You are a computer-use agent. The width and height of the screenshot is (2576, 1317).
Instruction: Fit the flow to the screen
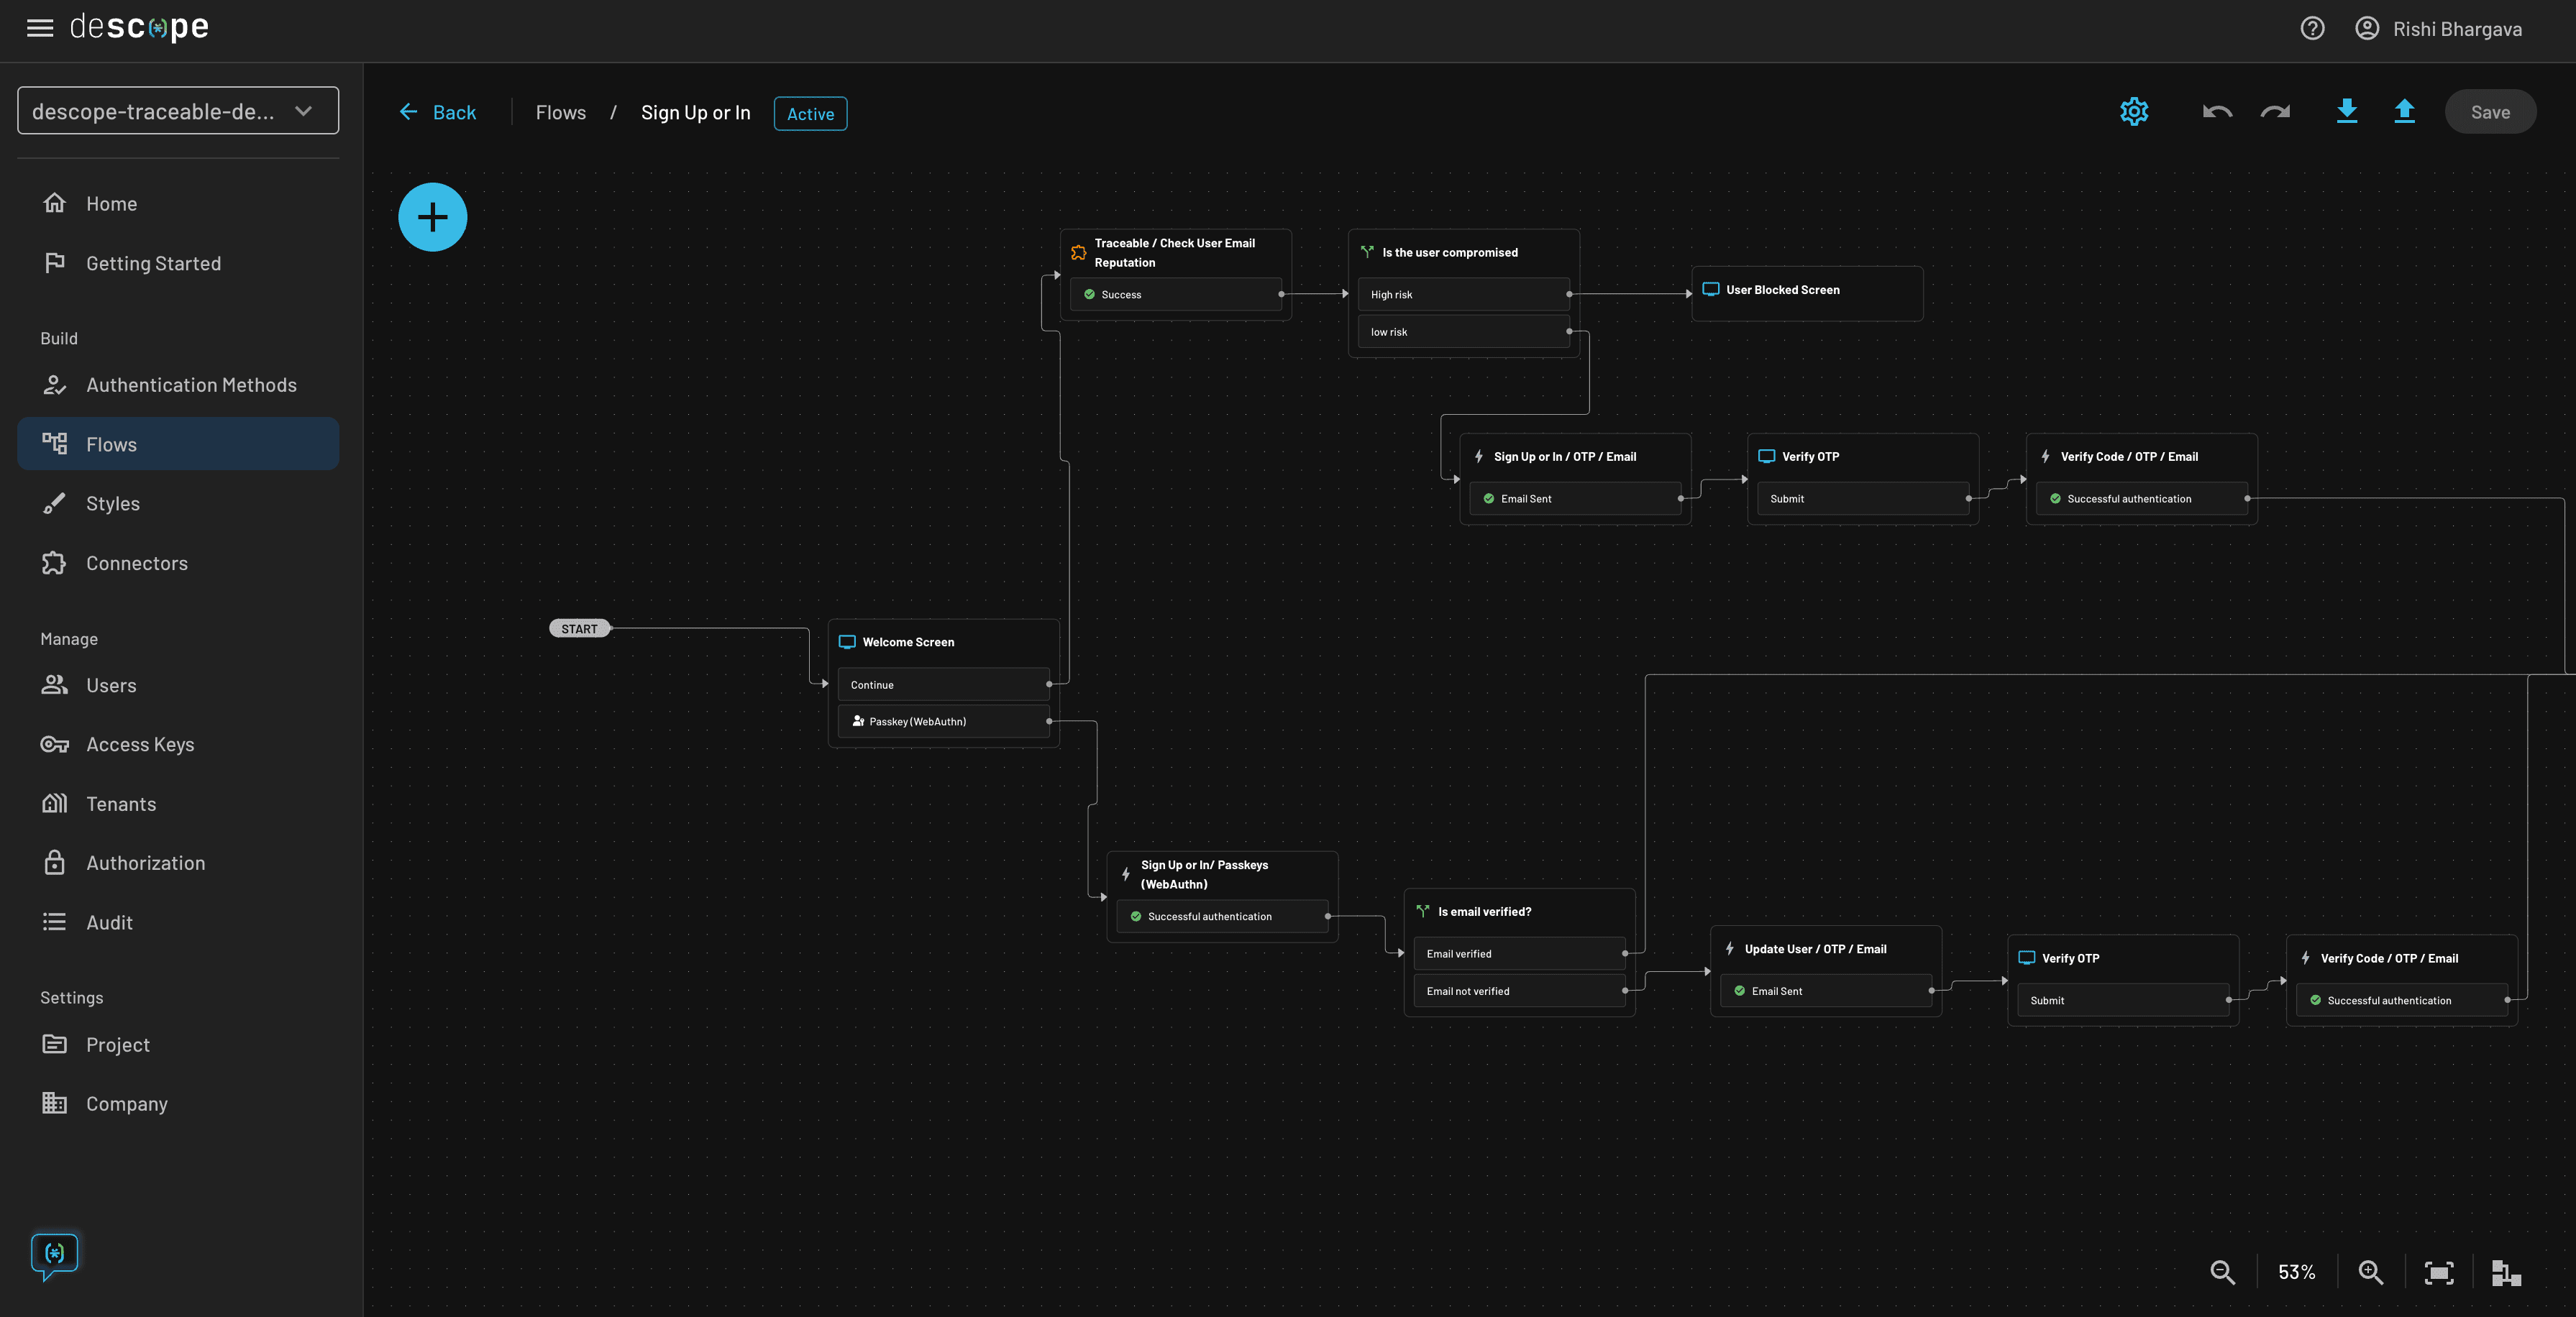coord(2439,1272)
